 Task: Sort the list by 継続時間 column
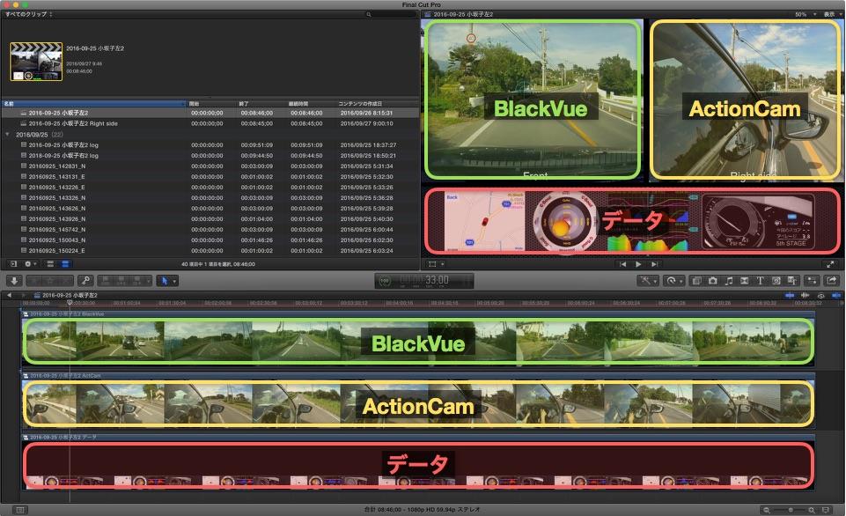(x=311, y=103)
